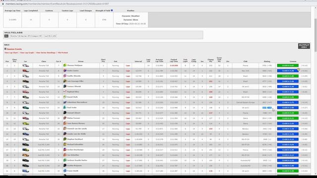317x178 pixels.
Task: Click the blue car image in position 14 row
Action: 25,134
